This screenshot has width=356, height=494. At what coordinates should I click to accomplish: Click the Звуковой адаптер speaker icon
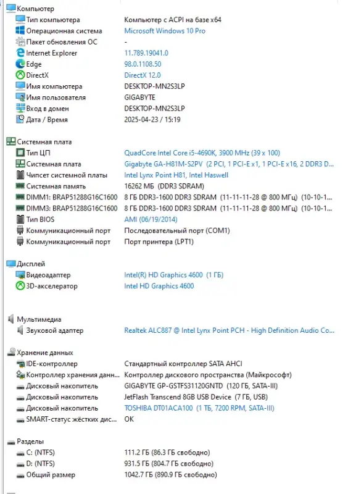coord(20,330)
